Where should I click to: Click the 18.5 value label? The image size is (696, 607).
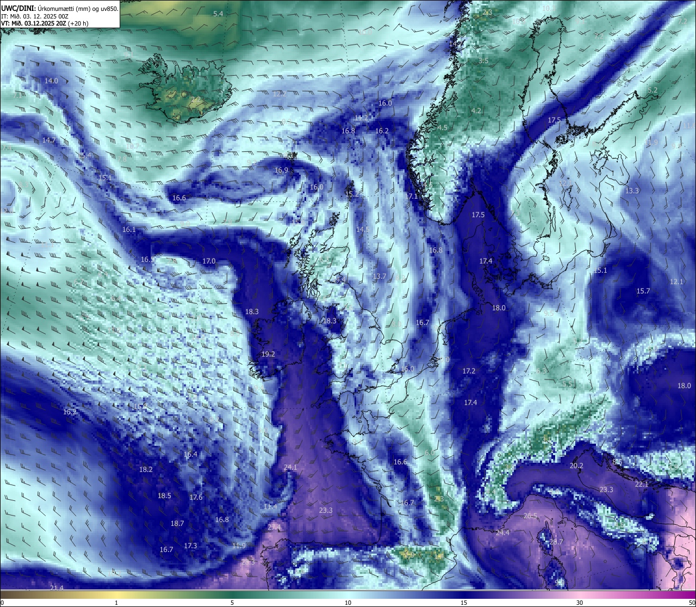click(164, 495)
